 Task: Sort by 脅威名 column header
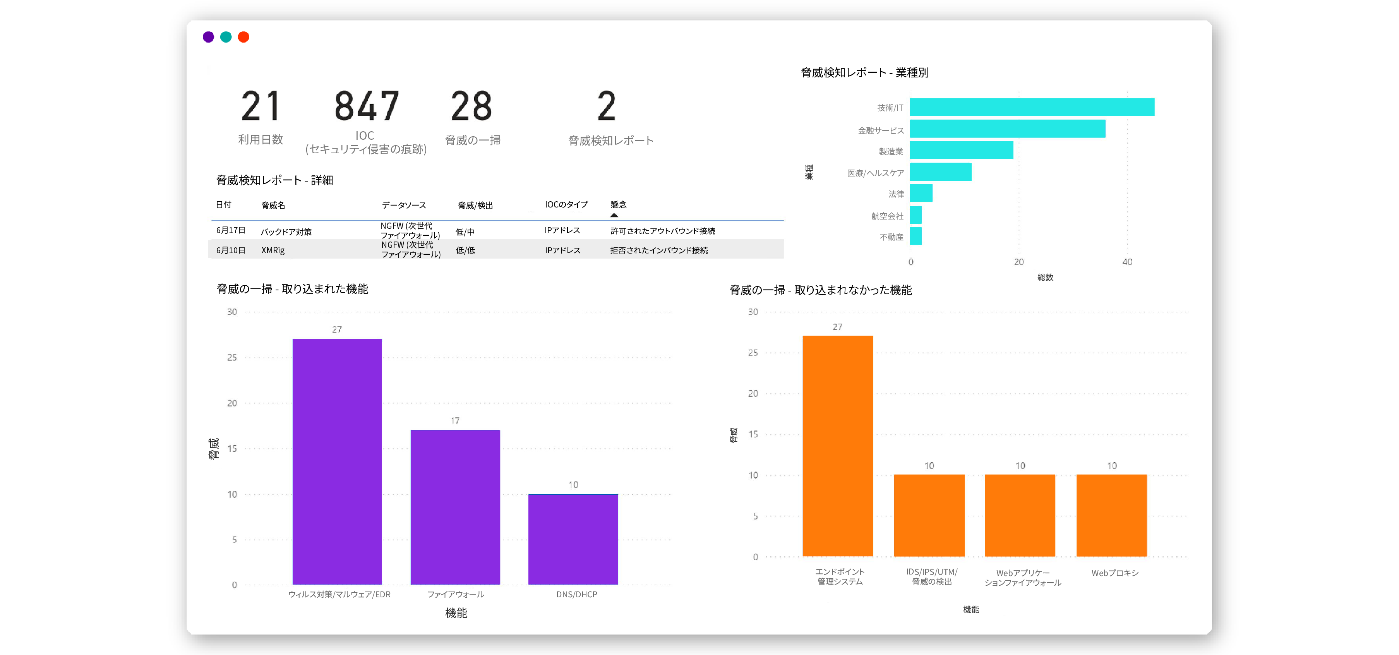[x=273, y=205]
